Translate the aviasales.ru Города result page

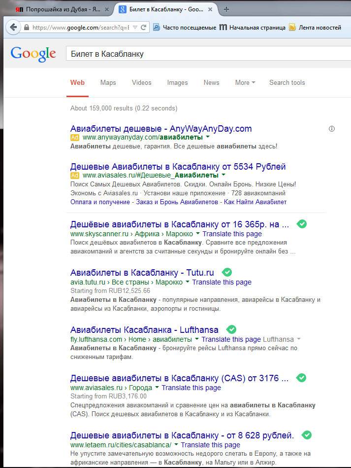click(191, 388)
